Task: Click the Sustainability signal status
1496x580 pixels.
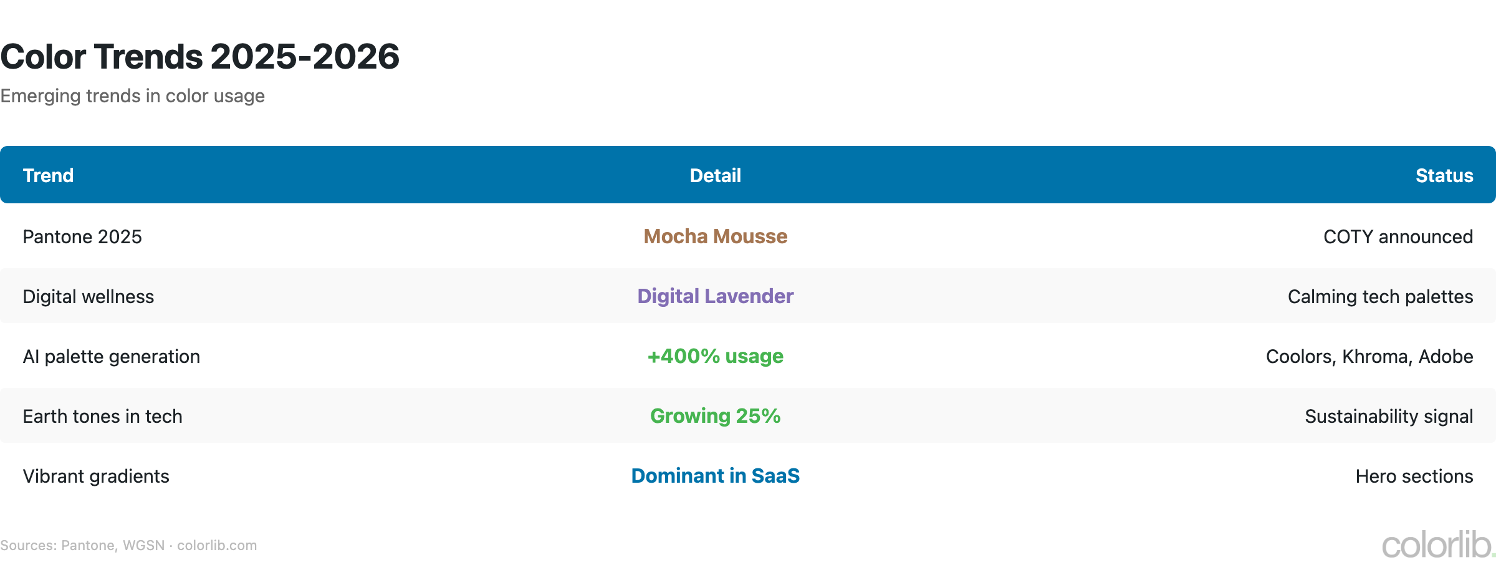Action: click(x=1389, y=417)
